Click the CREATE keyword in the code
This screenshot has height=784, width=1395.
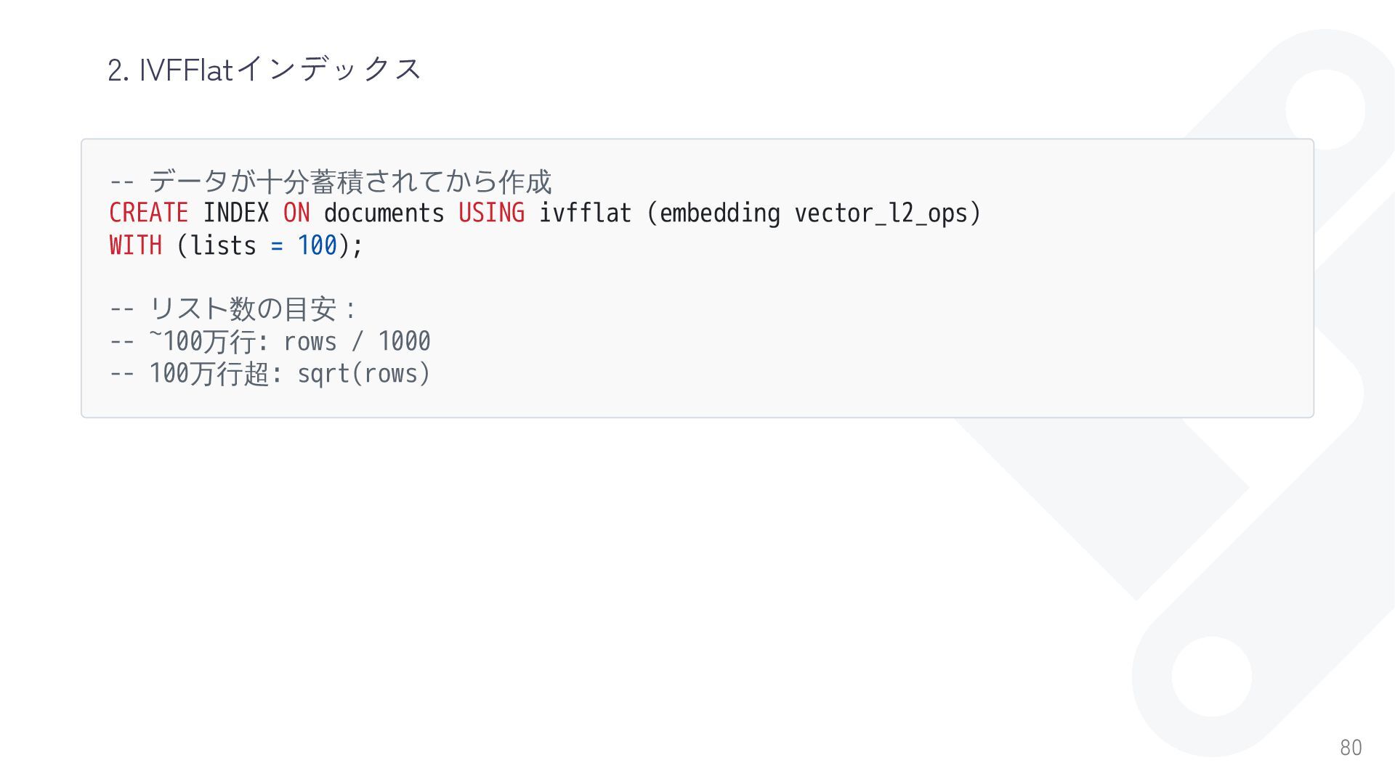coord(148,213)
